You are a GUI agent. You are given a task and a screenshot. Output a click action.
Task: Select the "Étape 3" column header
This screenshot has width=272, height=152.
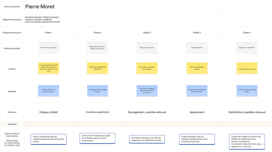pyautogui.click(x=147, y=33)
